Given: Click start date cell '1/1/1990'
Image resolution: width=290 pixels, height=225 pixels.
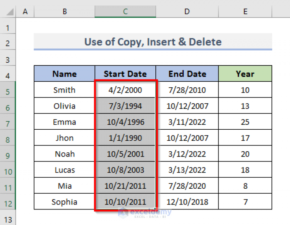Looking at the screenshot, I should coord(125,138).
